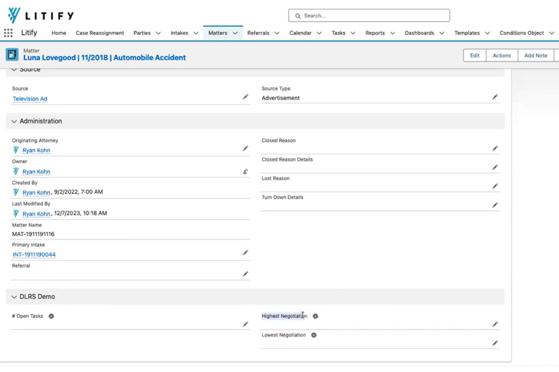The height and width of the screenshot is (372, 559).
Task: Open the Tasks tab dropdown arrow
Action: pyautogui.click(x=353, y=33)
